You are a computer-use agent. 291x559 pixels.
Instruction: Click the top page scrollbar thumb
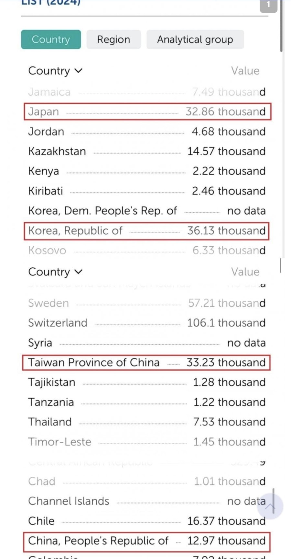tap(281, 26)
